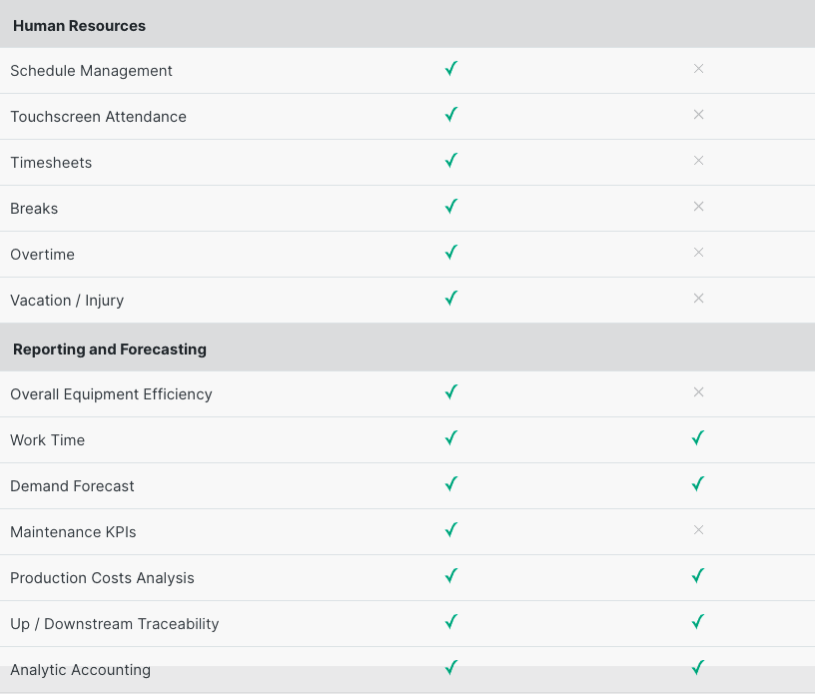Click the leftmost checkmark in Analytic Accounting row
Viewport: 815px width, 694px height.
point(450,668)
